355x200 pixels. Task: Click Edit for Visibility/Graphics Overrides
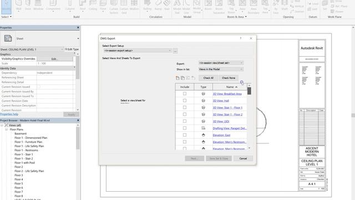tap(54, 59)
